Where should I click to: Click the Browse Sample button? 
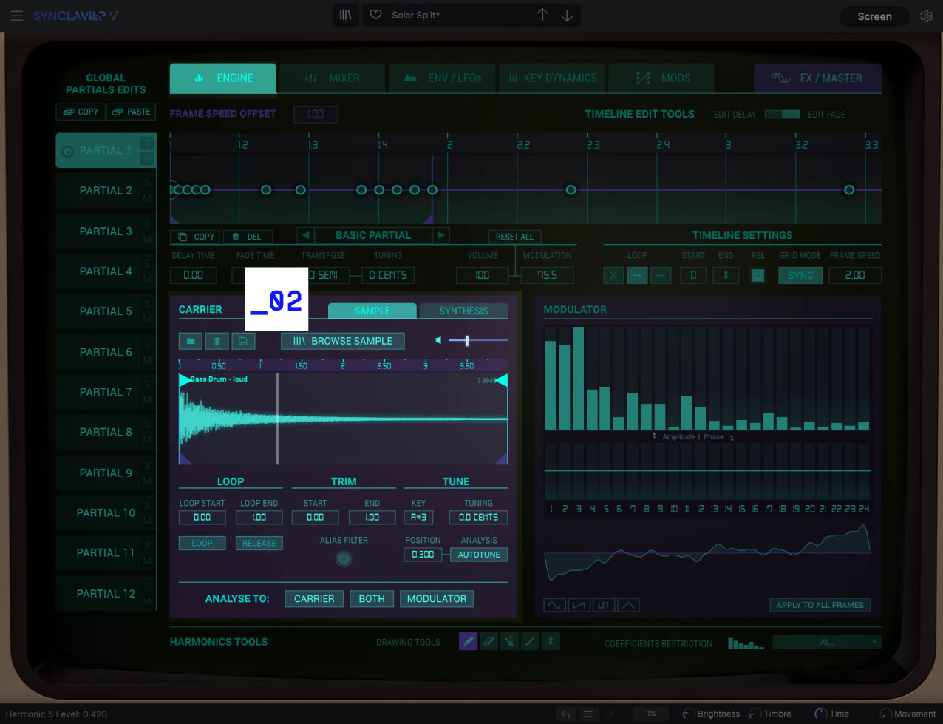[x=343, y=341]
